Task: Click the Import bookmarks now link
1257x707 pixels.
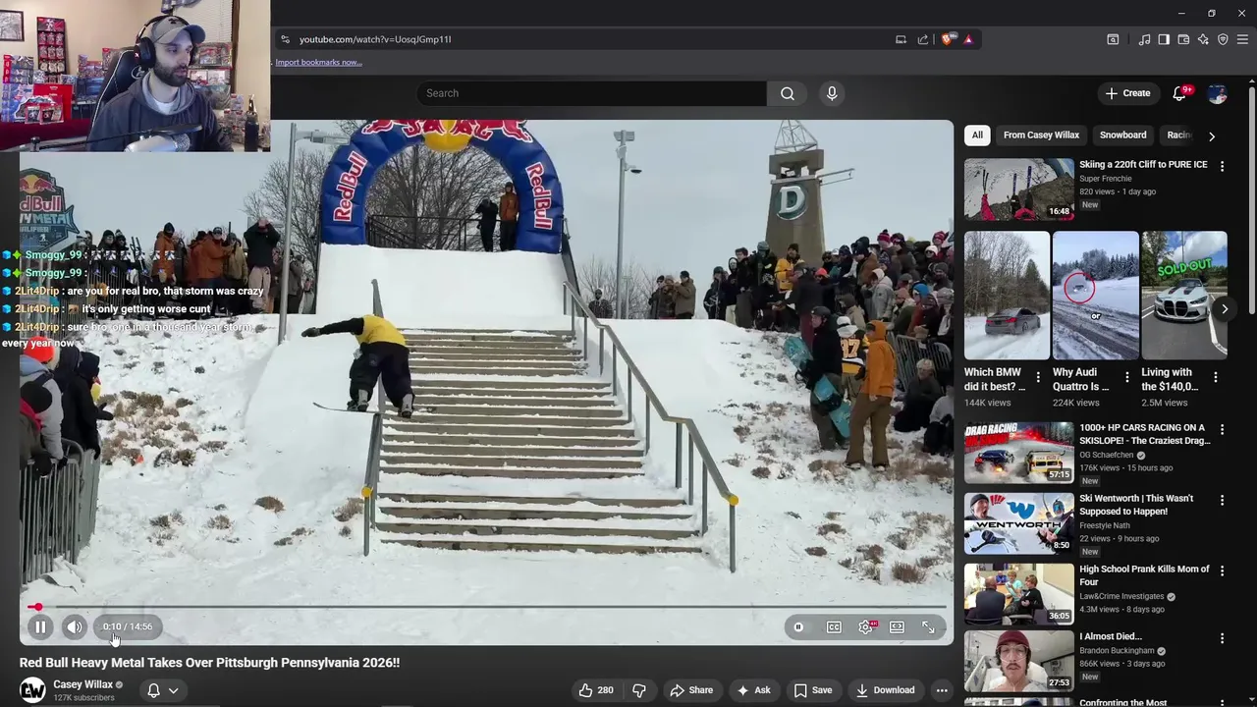Action: (x=318, y=62)
